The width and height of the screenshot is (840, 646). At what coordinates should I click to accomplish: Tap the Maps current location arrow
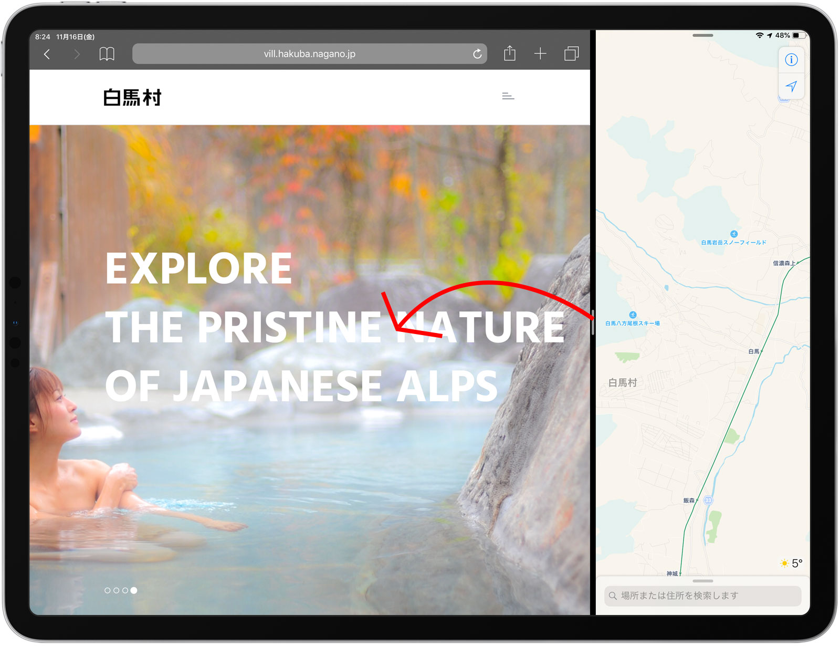791,86
